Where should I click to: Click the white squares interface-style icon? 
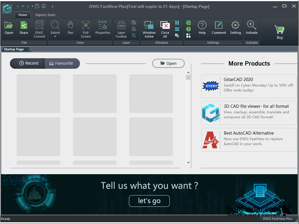tap(188, 36)
